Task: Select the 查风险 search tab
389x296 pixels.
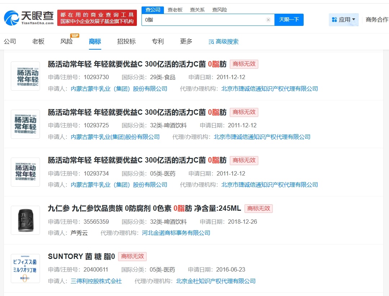Action: [220, 10]
